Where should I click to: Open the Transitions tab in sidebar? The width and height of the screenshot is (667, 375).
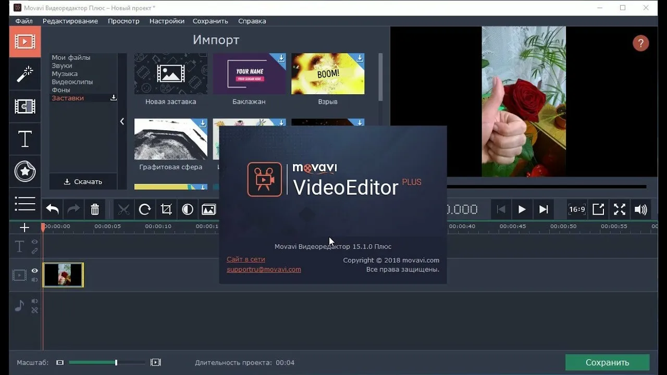[24, 107]
